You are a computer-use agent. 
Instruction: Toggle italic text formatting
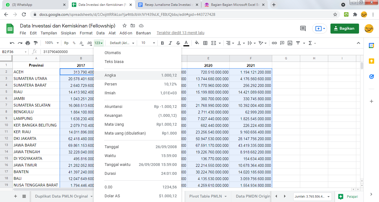click(x=170, y=43)
